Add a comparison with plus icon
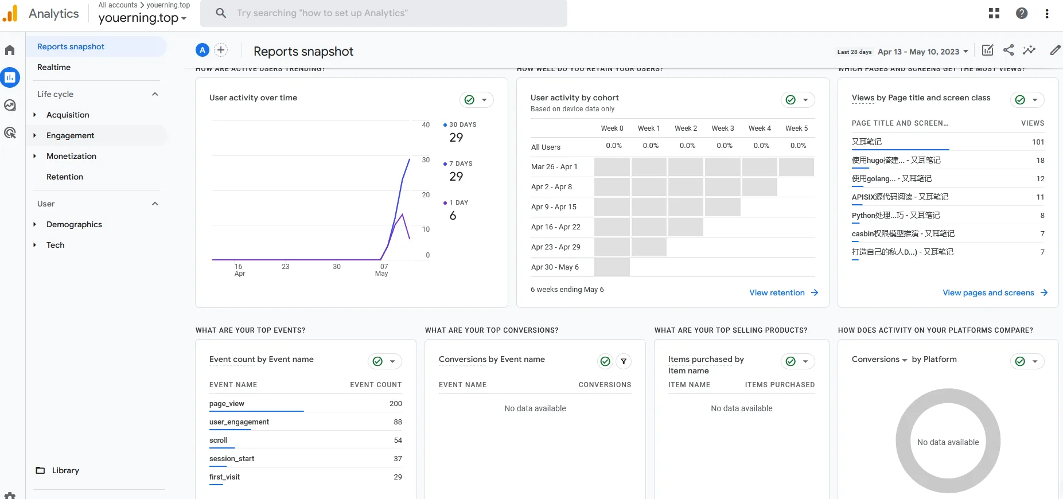 [221, 50]
